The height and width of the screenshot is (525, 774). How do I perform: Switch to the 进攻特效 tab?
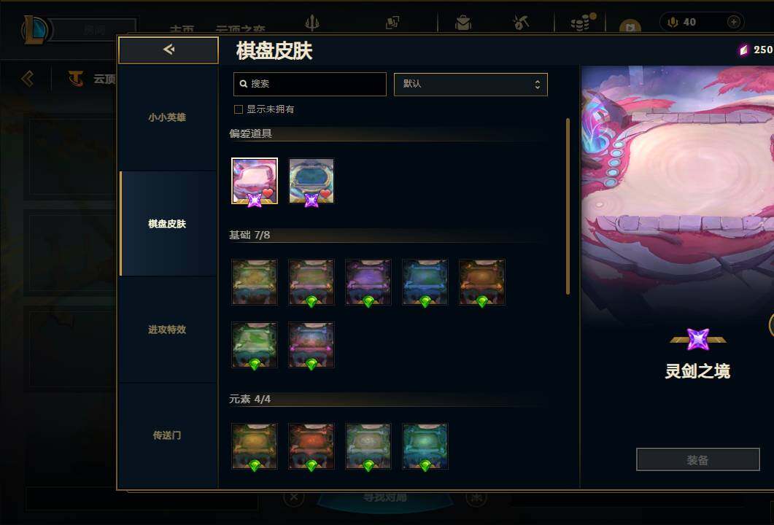pyautogui.click(x=167, y=330)
